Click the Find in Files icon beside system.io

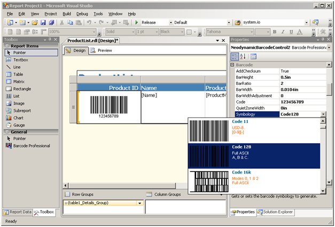(x=238, y=22)
